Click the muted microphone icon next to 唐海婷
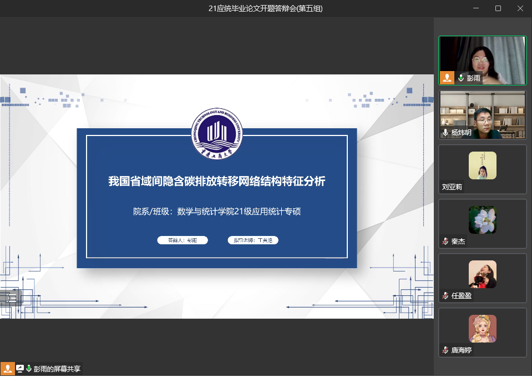The height and width of the screenshot is (377, 532). pyautogui.click(x=445, y=350)
